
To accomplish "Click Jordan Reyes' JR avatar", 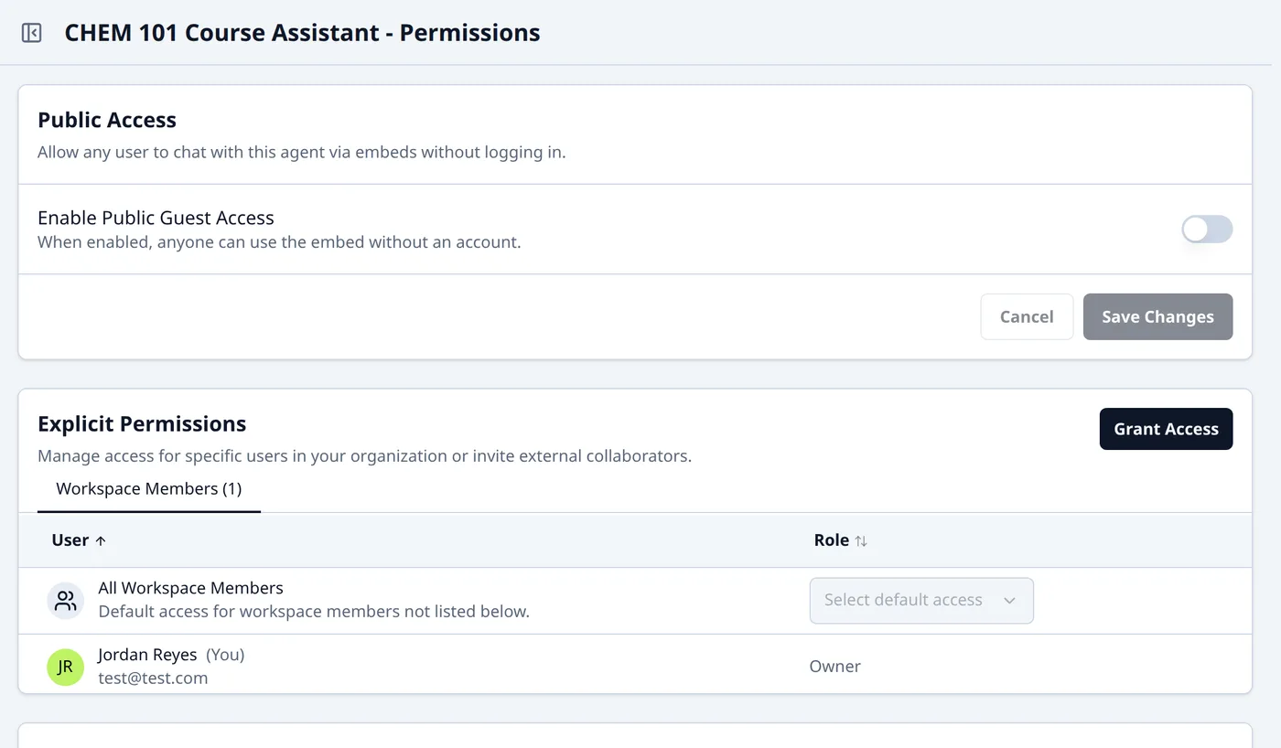I will pos(65,667).
